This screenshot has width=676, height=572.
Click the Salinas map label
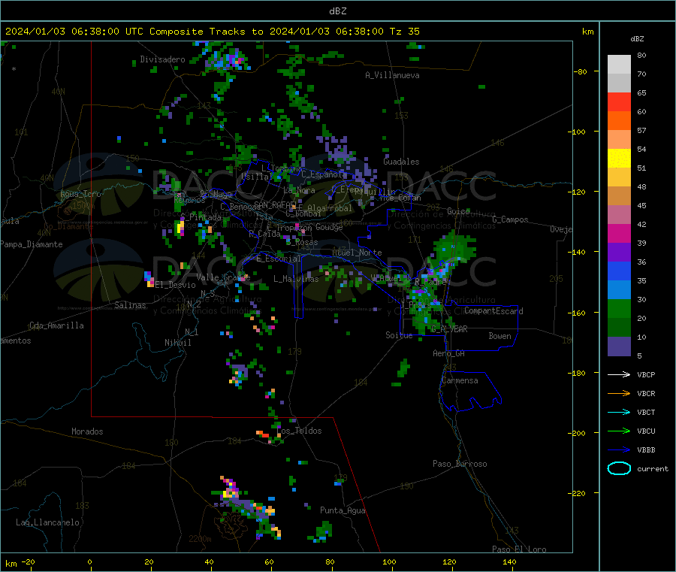pyautogui.click(x=130, y=305)
